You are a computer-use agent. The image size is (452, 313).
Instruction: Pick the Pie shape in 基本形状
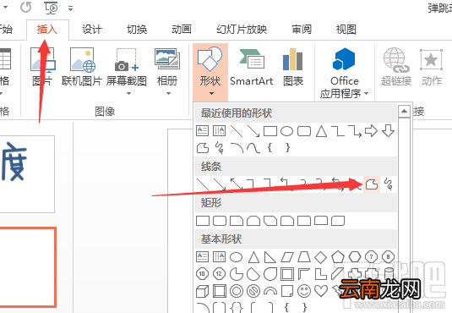click(x=237, y=274)
